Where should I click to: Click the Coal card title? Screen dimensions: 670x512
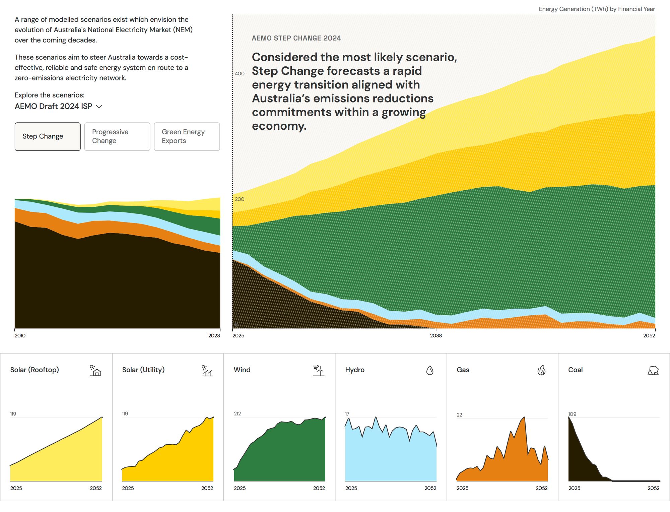tap(575, 370)
